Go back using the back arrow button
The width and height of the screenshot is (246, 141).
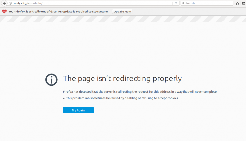4,3
